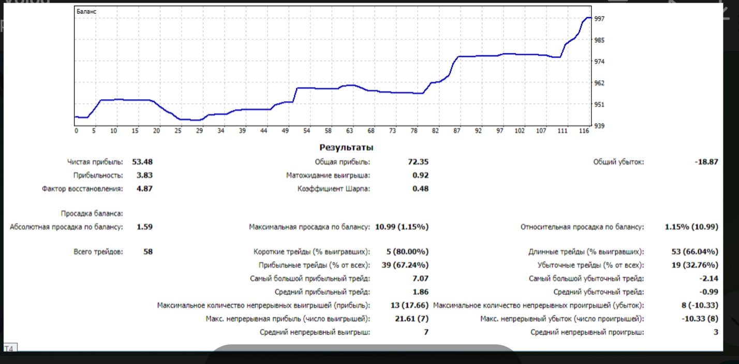739x364 pixels.
Task: Click the 997 label on the balance axis
Action: [600, 19]
